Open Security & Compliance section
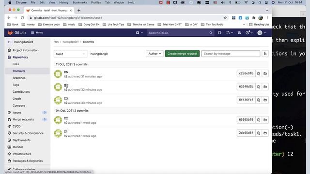Viewport: 310px width, 174px height. 28,133
